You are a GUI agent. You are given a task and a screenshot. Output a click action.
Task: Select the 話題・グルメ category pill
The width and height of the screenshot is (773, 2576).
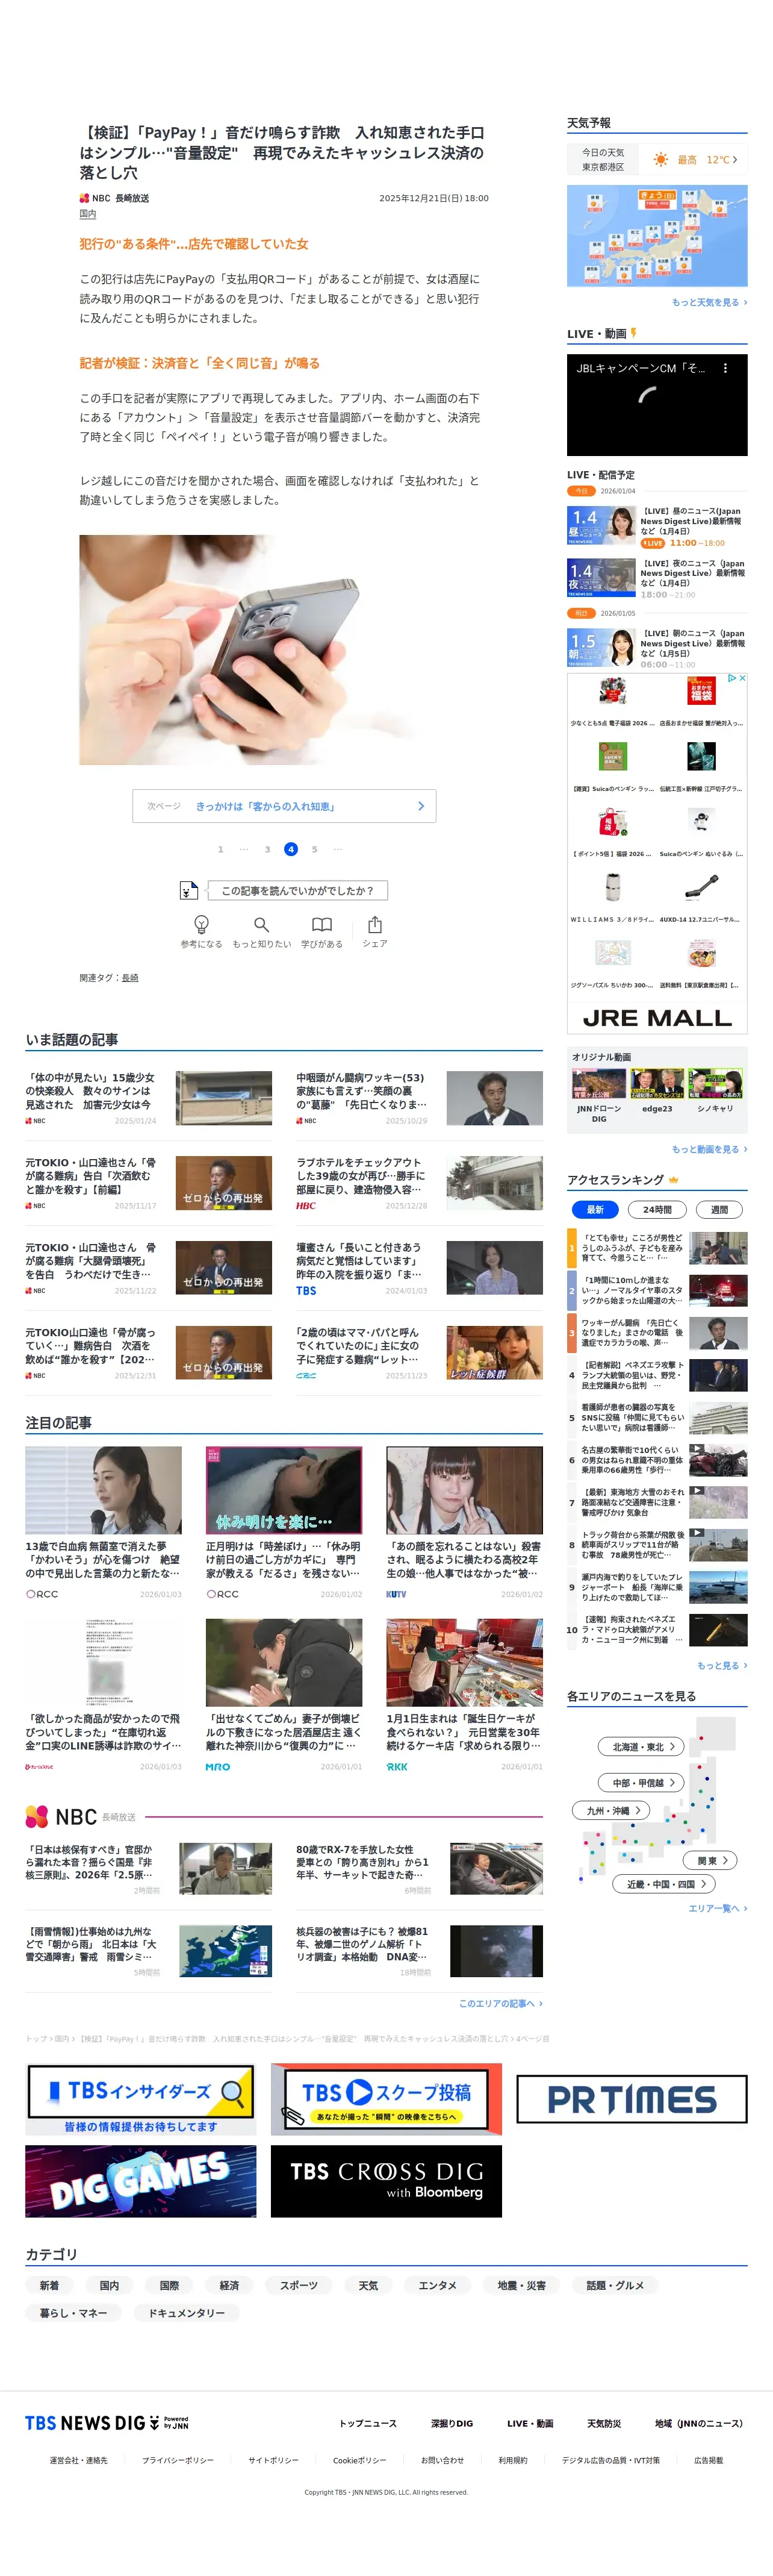(615, 2285)
